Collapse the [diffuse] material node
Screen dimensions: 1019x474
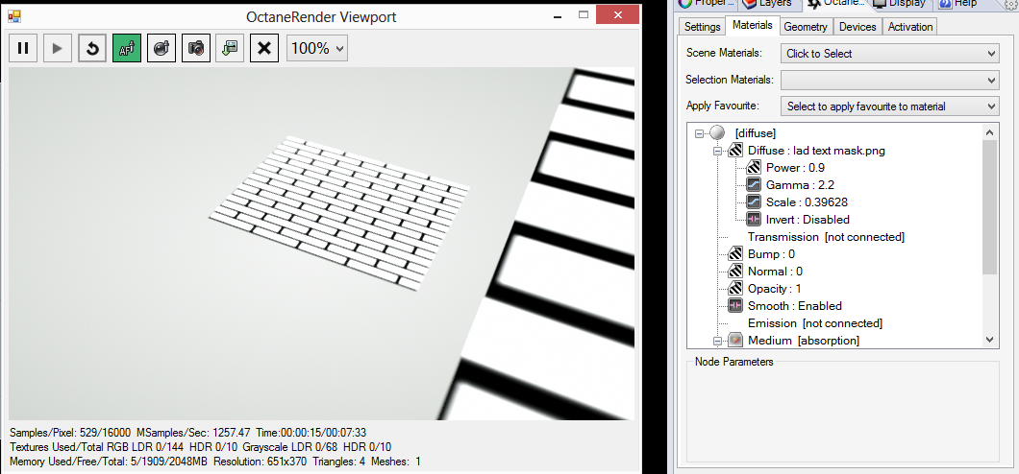tap(699, 133)
